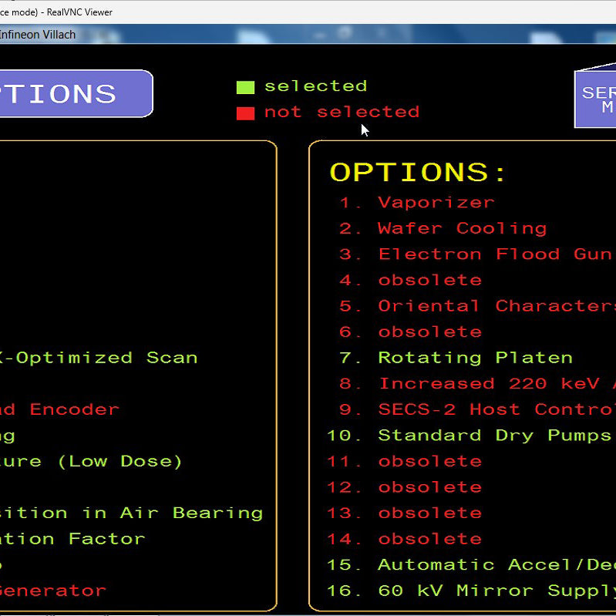Click the Infineon Villach remote title bar
Screen dimensions: 616x616
308,34
